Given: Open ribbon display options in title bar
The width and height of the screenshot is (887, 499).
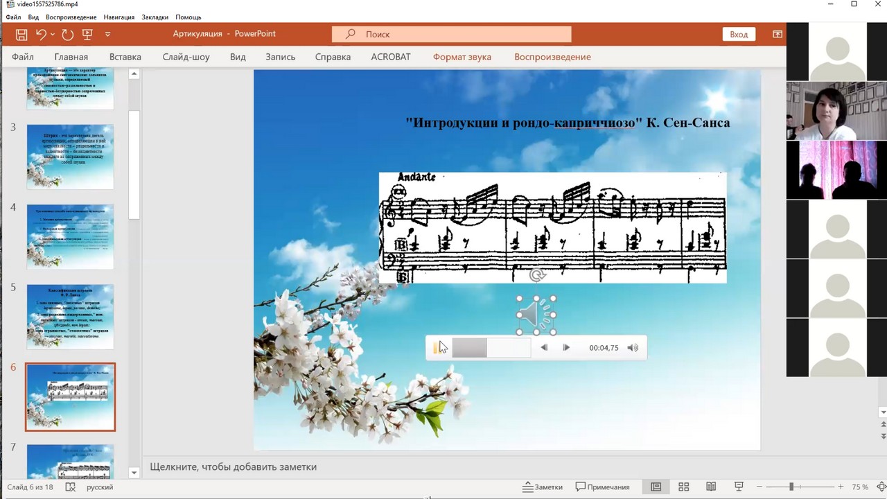Looking at the screenshot, I should coord(778,34).
